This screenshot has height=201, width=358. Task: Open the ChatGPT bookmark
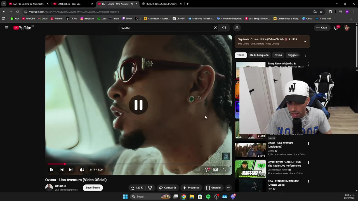179,19
